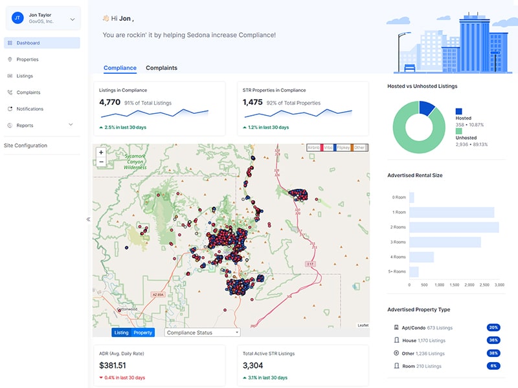Click the 6% badge for Room

[493, 366]
